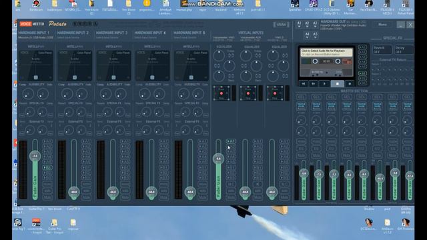Click the middle EQ knob of Voicemeeter AUX
Viewport: 427px width, 240px height.
tap(256, 66)
